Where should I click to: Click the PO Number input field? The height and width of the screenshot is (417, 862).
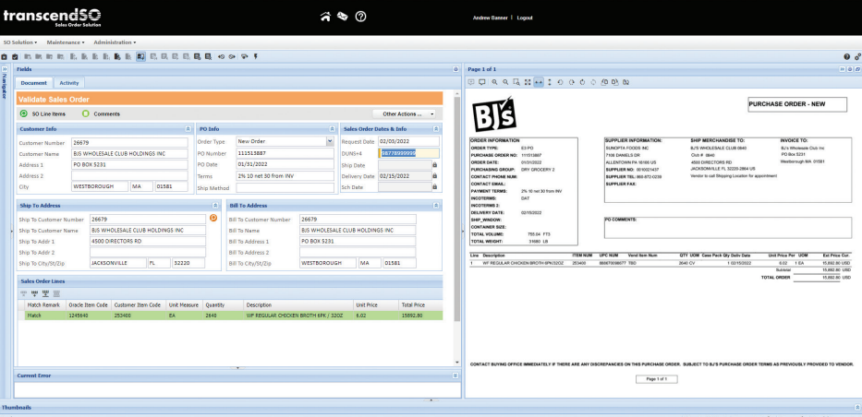[285, 152]
